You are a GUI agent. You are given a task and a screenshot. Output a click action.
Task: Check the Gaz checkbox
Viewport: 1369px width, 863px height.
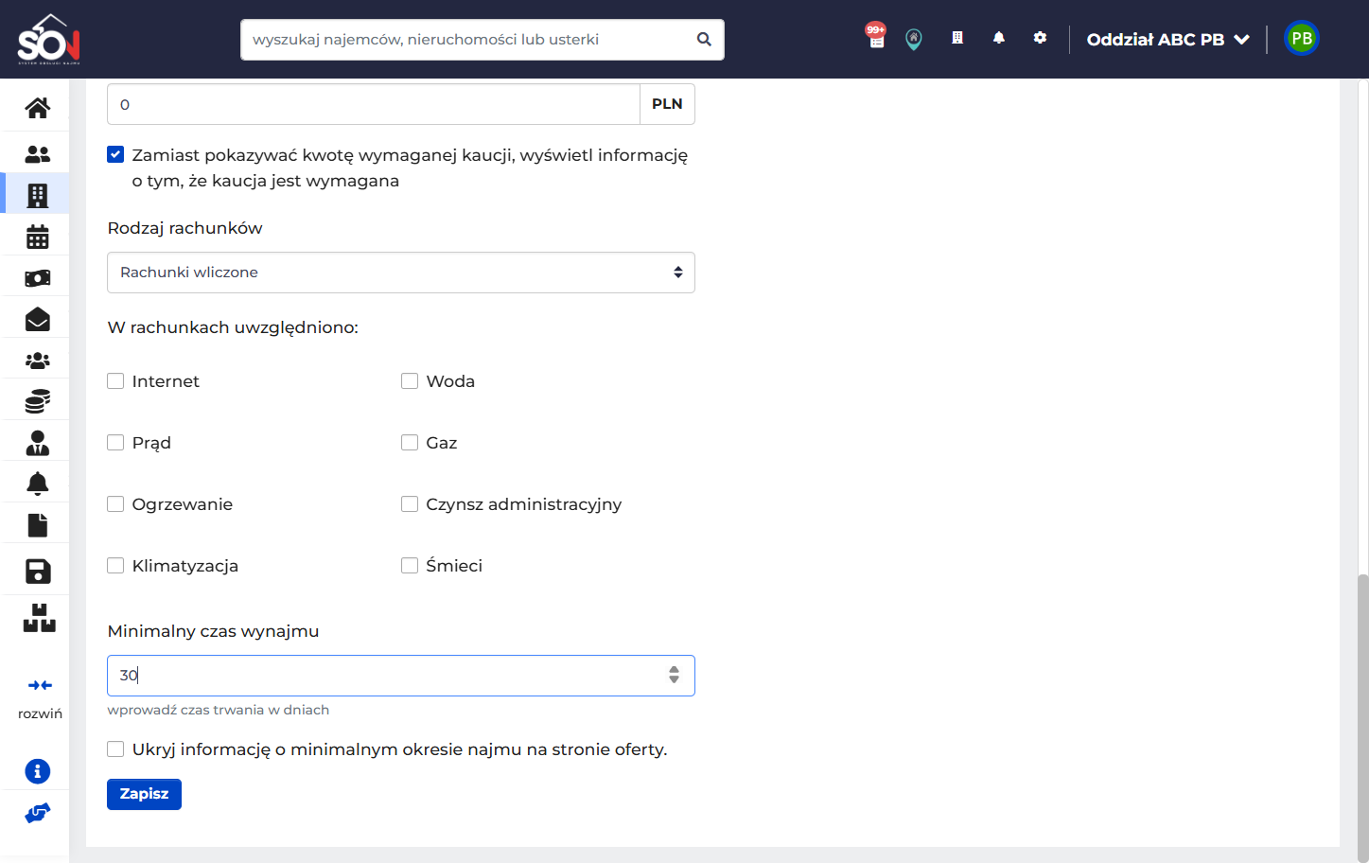tap(410, 443)
